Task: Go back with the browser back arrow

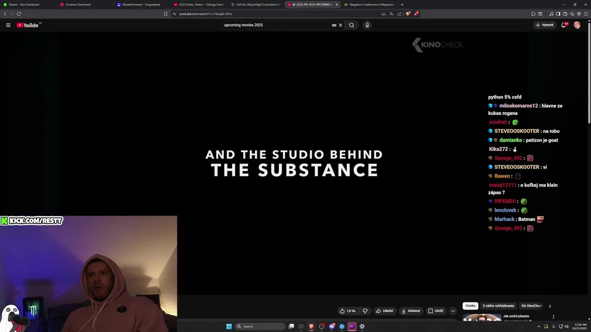Action: (5, 14)
